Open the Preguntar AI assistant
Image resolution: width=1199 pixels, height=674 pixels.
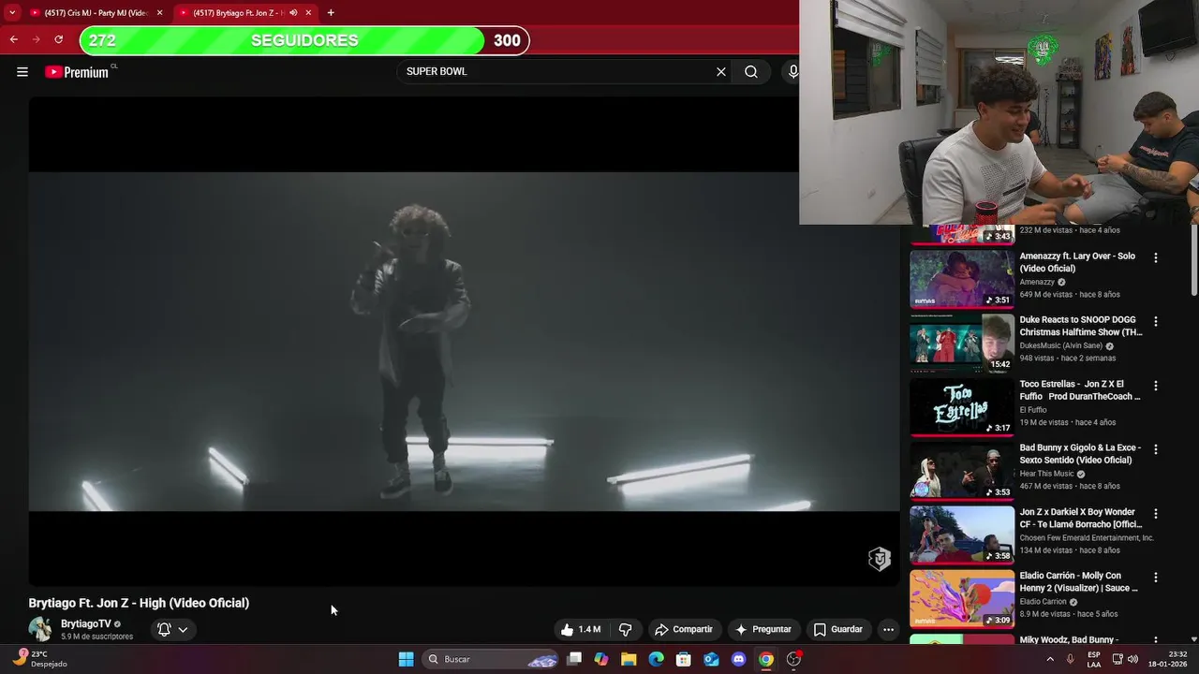(763, 629)
